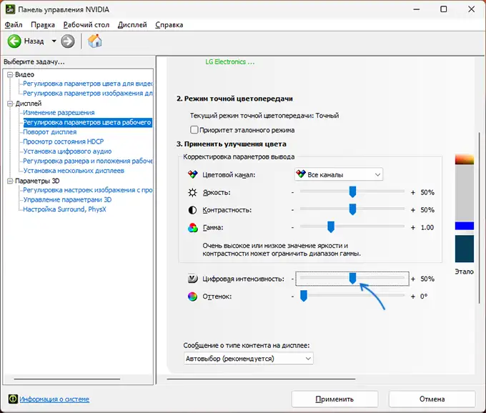Select 'Регулировка параметров цвета для видео' item
486x413 pixels.
point(88,84)
